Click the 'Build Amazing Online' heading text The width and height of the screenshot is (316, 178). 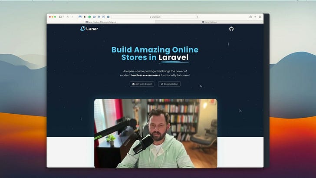pos(155,49)
